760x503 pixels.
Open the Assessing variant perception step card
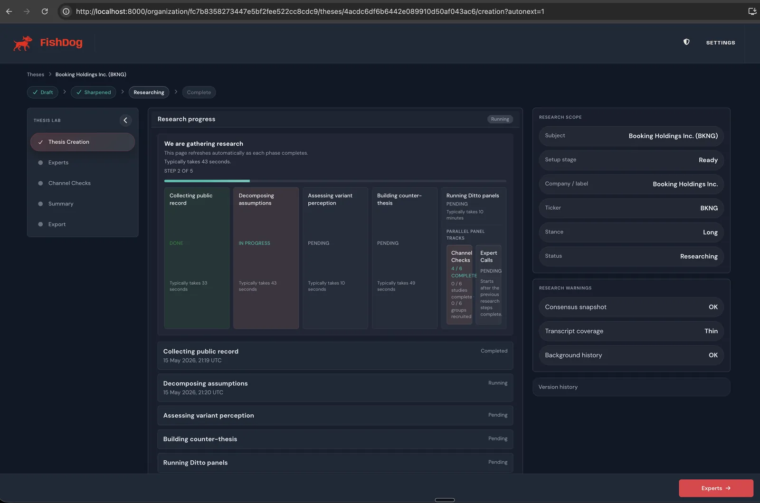click(335, 258)
